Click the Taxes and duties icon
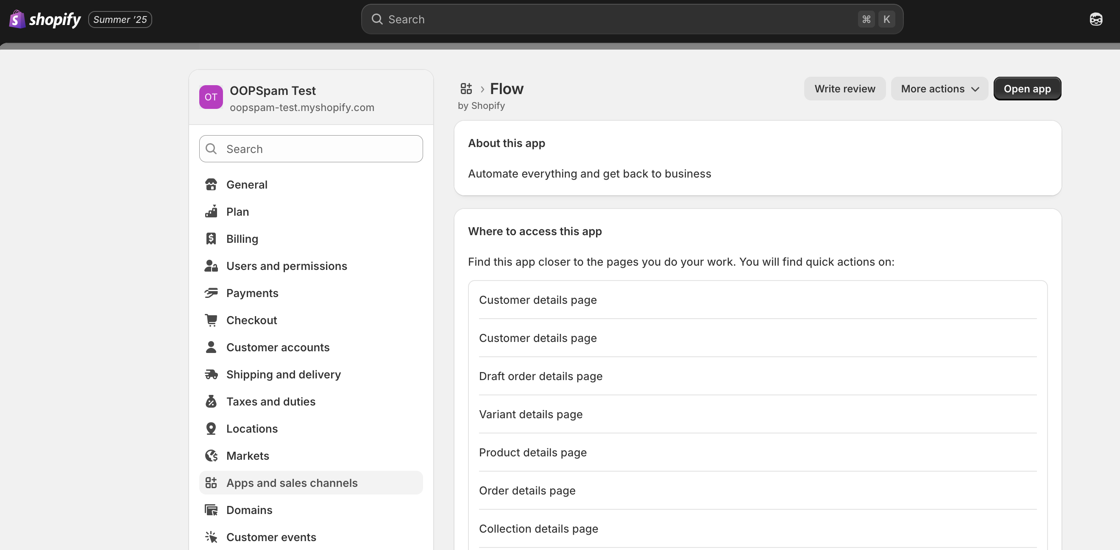This screenshot has width=1120, height=550. [x=211, y=401]
